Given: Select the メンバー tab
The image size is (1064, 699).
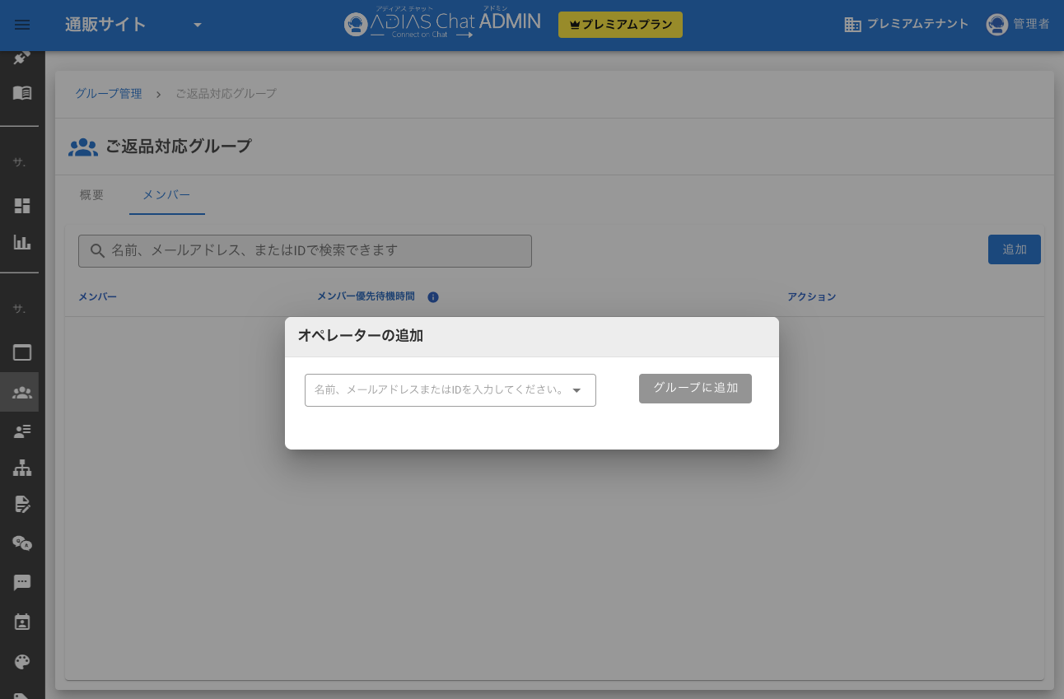Looking at the screenshot, I should tap(166, 195).
